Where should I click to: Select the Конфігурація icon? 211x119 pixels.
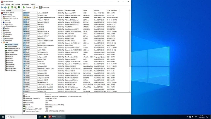4,38
